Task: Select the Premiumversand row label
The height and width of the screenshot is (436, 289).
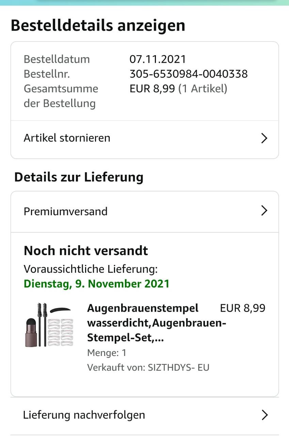Action: point(66,212)
